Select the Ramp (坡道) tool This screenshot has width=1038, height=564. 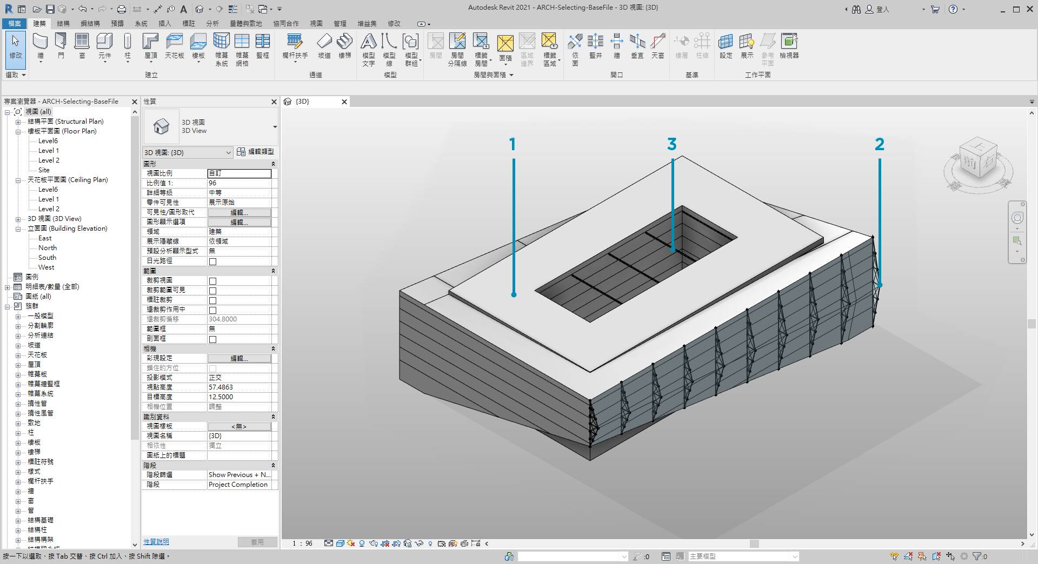click(324, 46)
